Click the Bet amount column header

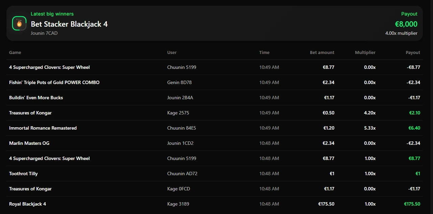point(322,52)
